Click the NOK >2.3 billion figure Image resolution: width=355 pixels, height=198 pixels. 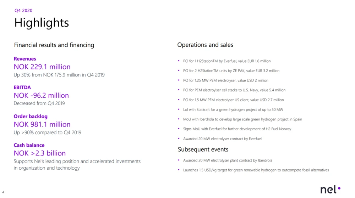(x=40, y=153)
